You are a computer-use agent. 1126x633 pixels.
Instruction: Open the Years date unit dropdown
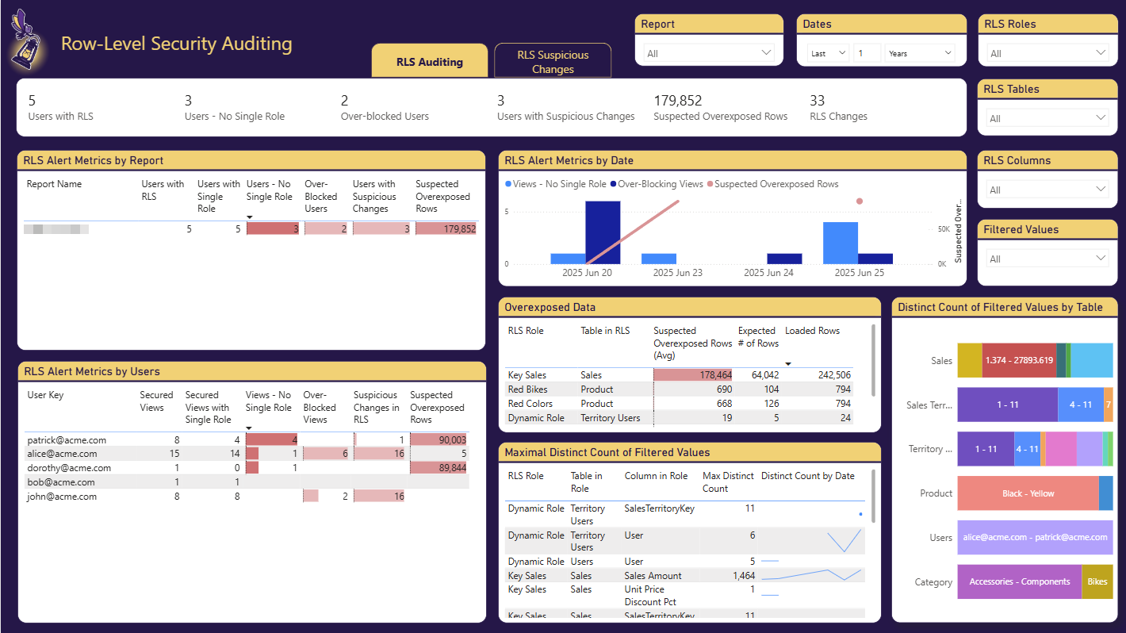(x=920, y=53)
